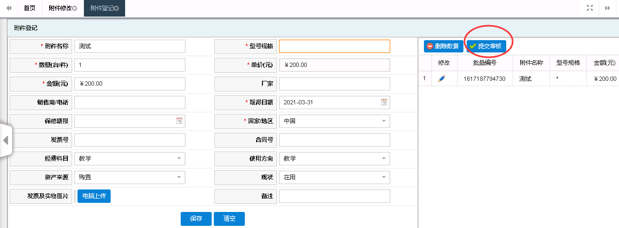Open the 经费科目 dropdown
This screenshot has height=228, width=619.
179,158
